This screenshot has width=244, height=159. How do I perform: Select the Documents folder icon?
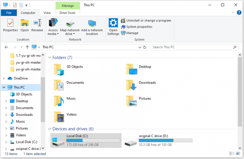(x=59, y=85)
